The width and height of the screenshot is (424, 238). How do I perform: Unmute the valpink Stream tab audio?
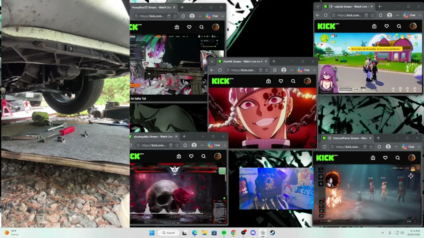tap(331, 7)
